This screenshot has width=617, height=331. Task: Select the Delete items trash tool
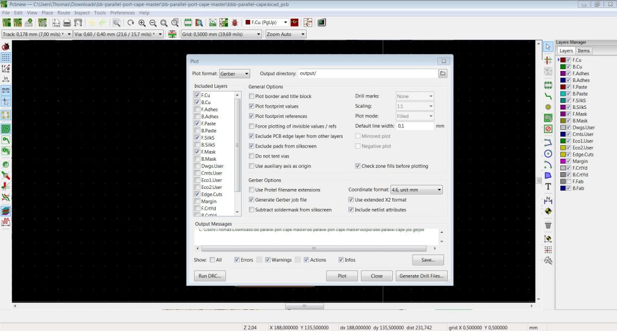(x=548, y=225)
